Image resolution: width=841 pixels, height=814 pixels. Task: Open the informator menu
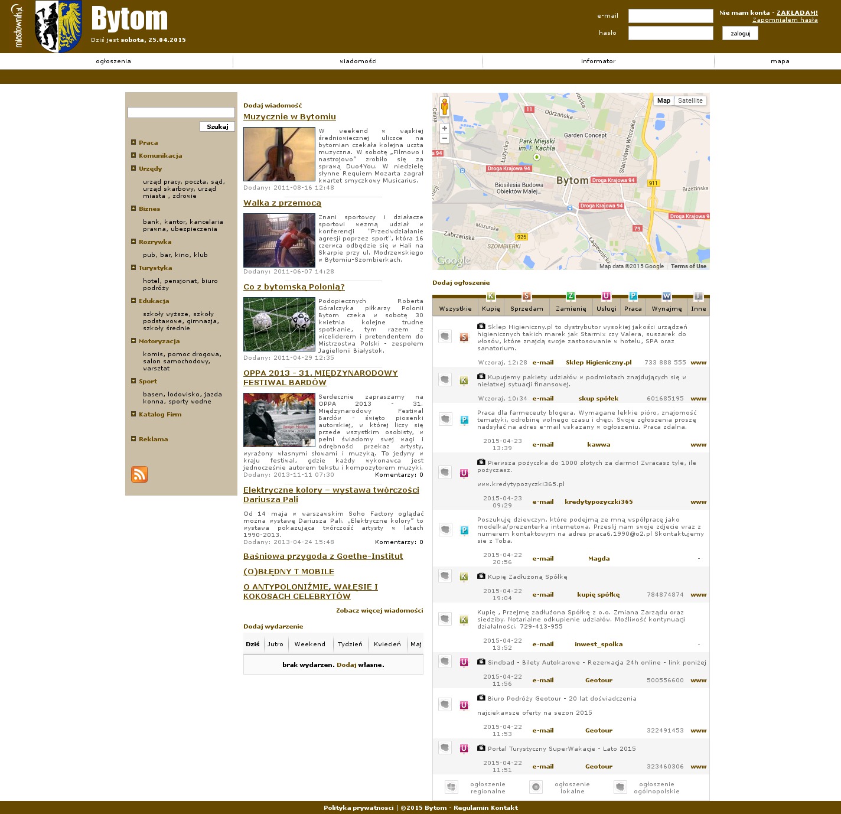[598, 61]
